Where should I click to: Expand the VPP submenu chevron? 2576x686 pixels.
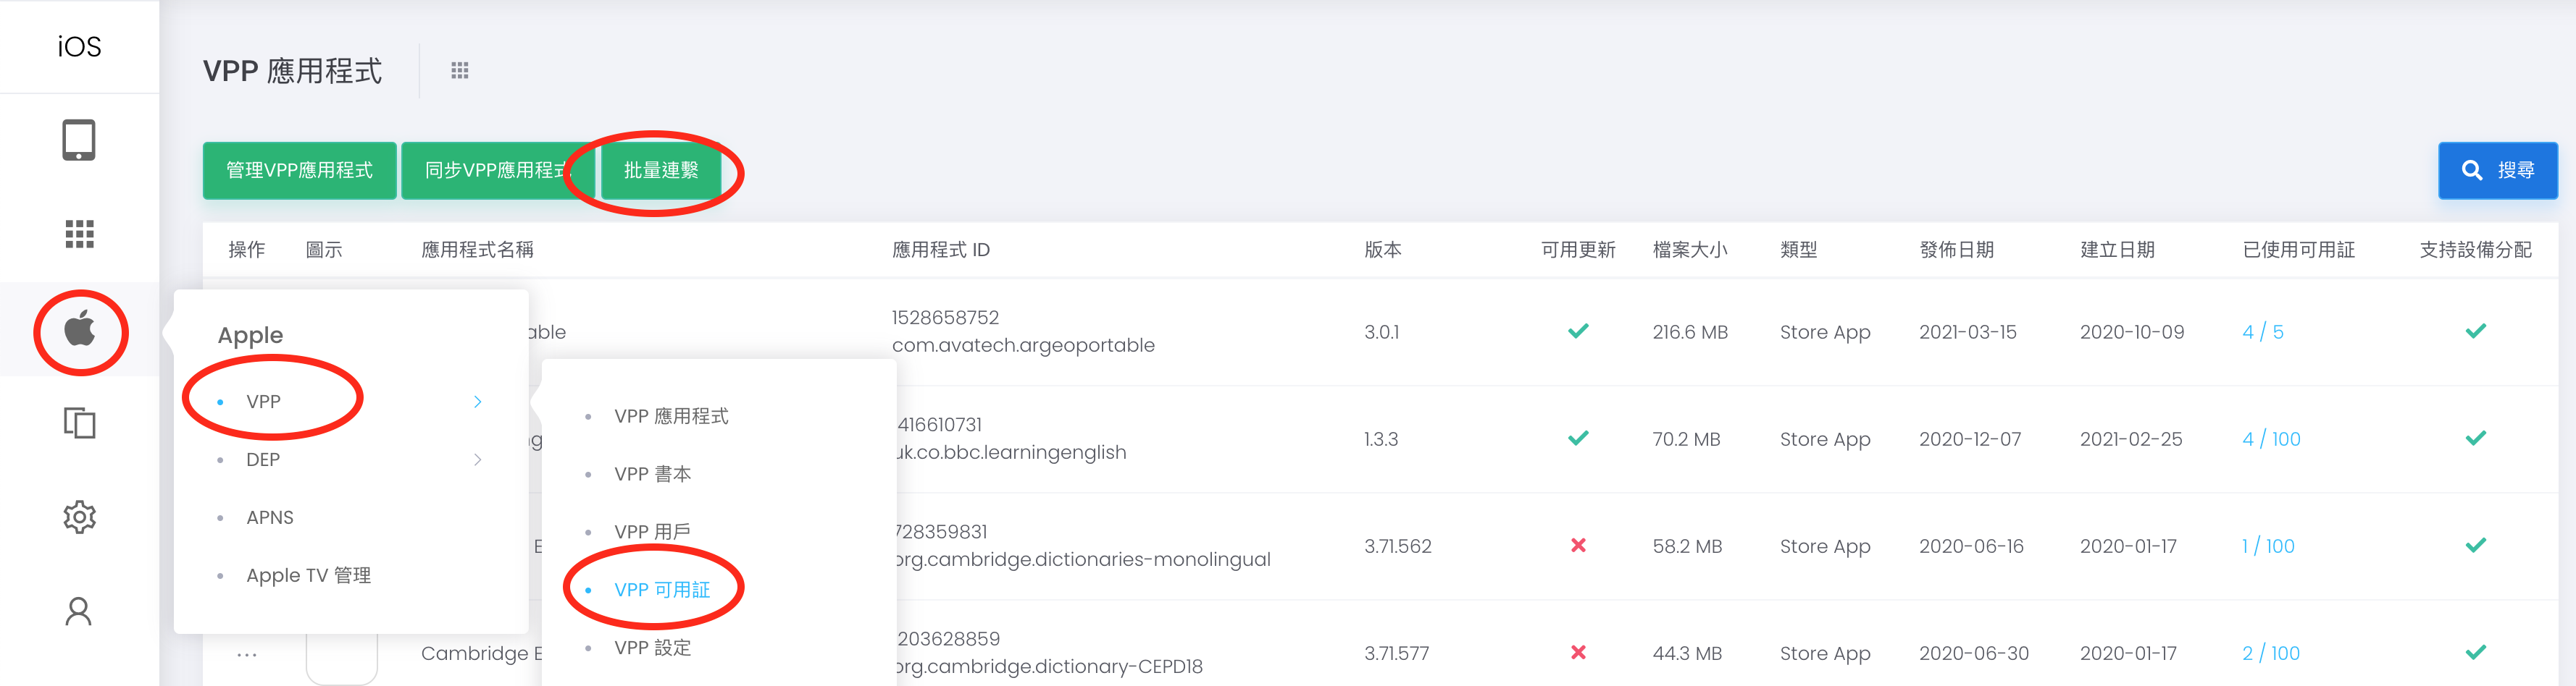pos(477,402)
